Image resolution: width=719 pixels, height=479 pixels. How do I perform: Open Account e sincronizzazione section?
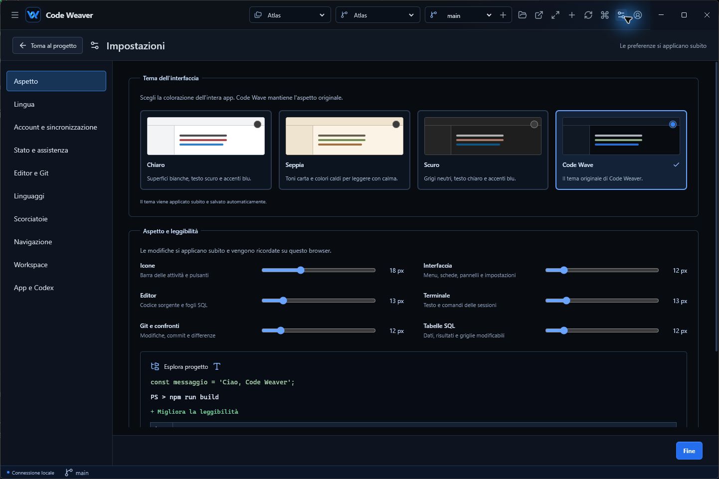(x=56, y=127)
